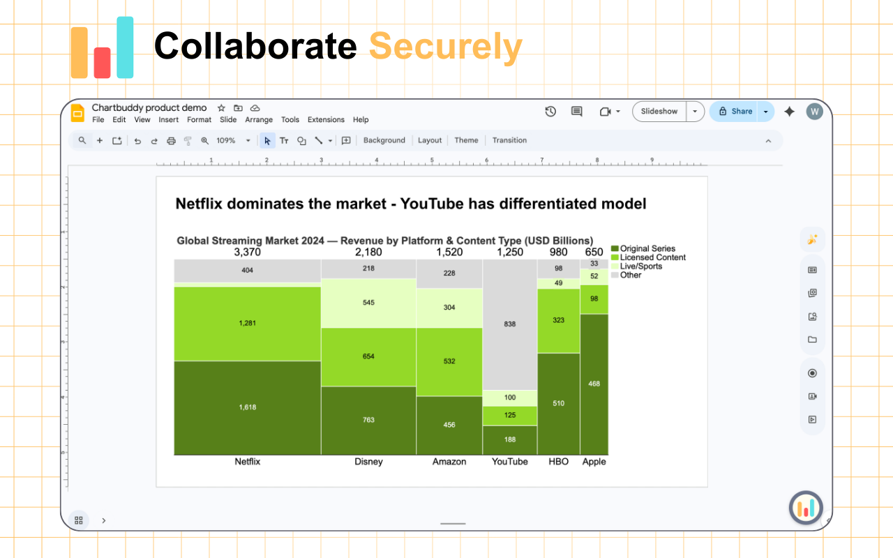The image size is (893, 558).
Task: Open the Arrange menu
Action: coord(259,120)
